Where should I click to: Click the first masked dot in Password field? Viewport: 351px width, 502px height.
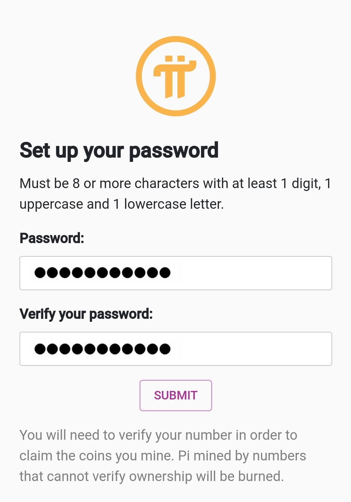point(40,273)
